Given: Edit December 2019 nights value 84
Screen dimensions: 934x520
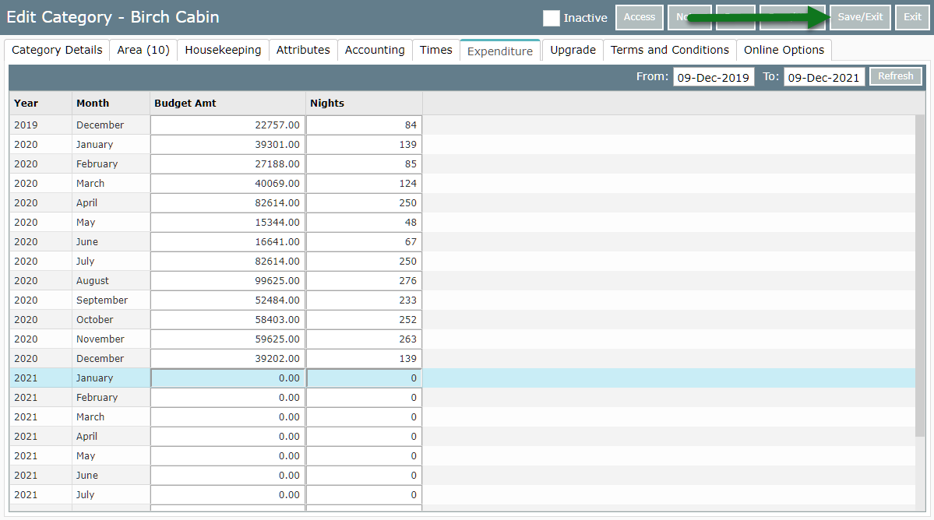Looking at the screenshot, I should pos(364,125).
